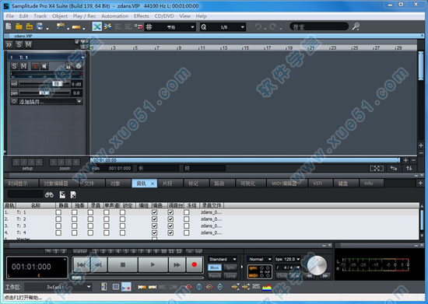The height and width of the screenshot is (304, 428).
Task: Open the Effects menu
Action: (142, 16)
